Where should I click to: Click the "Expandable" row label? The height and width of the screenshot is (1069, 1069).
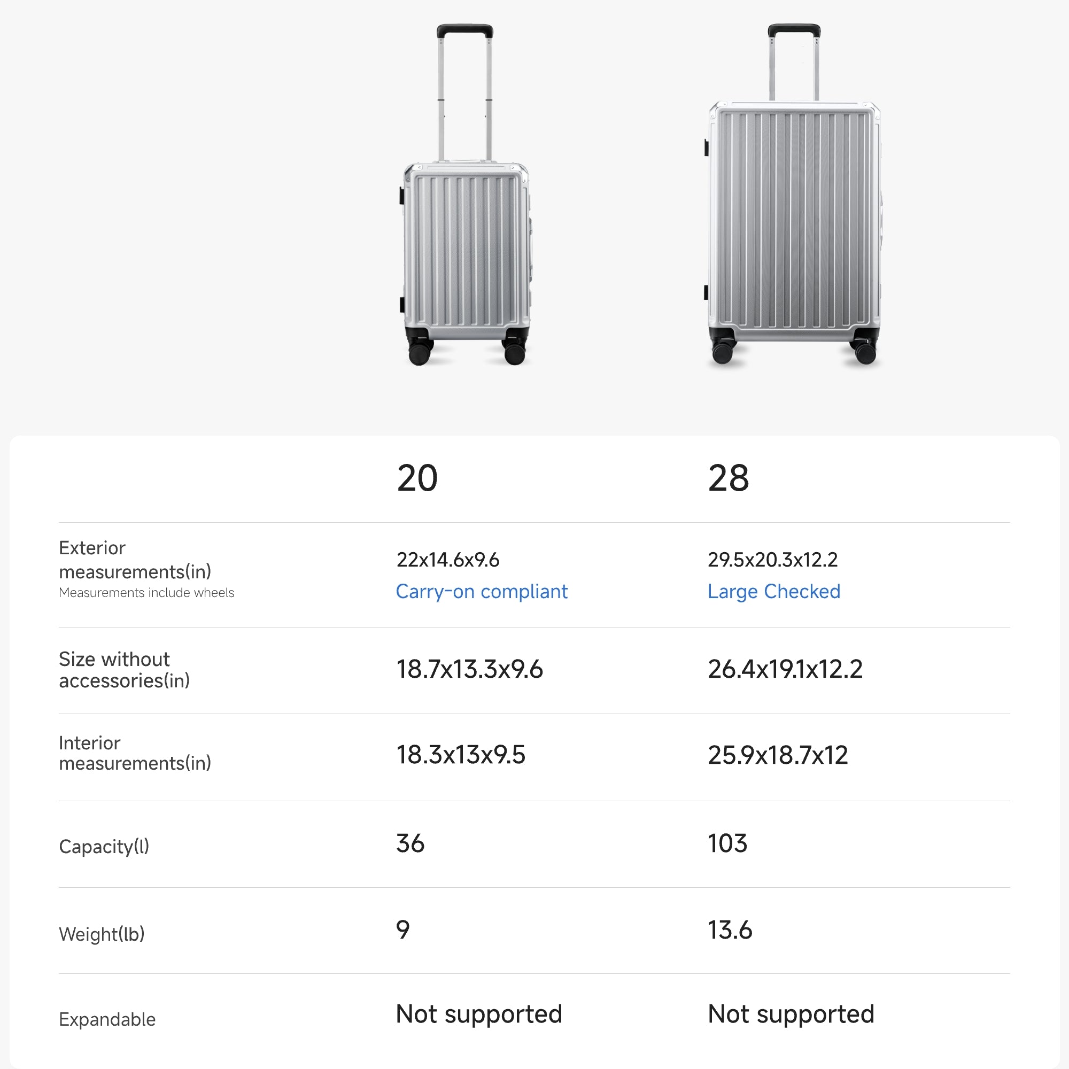pos(107,1019)
